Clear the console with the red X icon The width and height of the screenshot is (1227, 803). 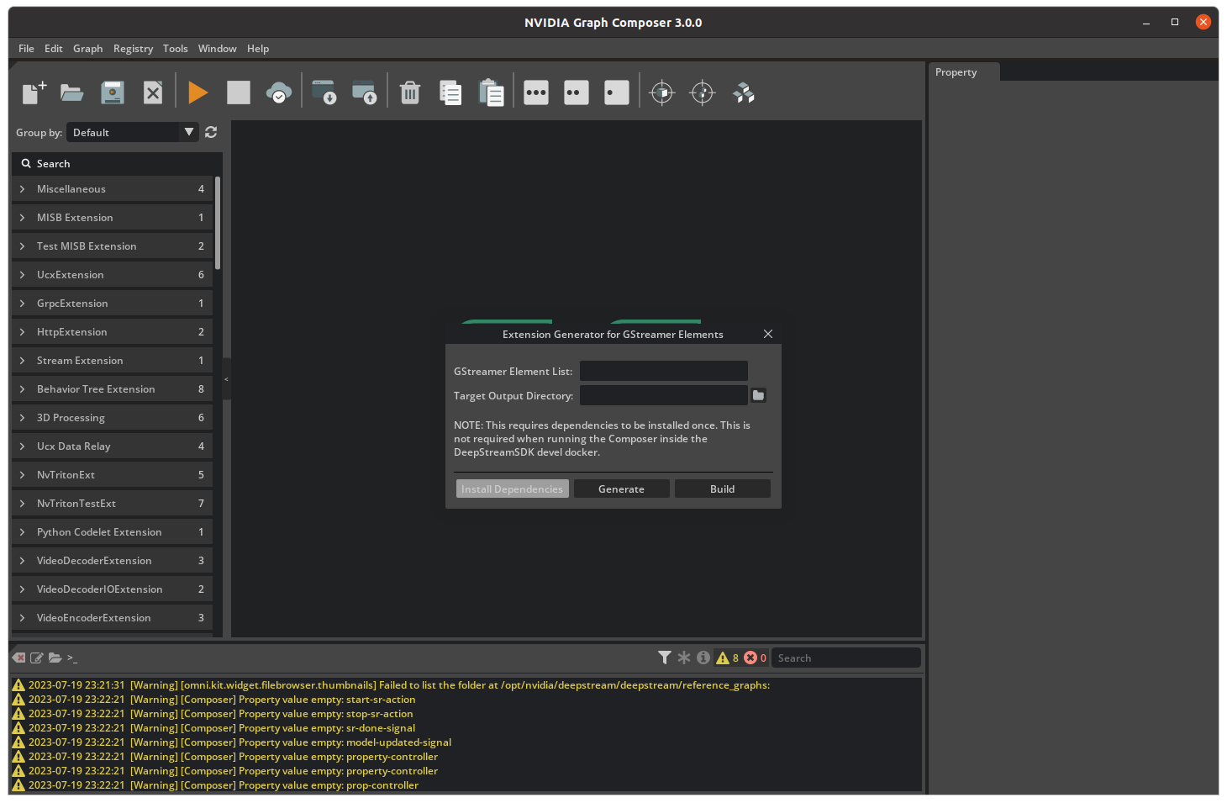click(x=18, y=658)
